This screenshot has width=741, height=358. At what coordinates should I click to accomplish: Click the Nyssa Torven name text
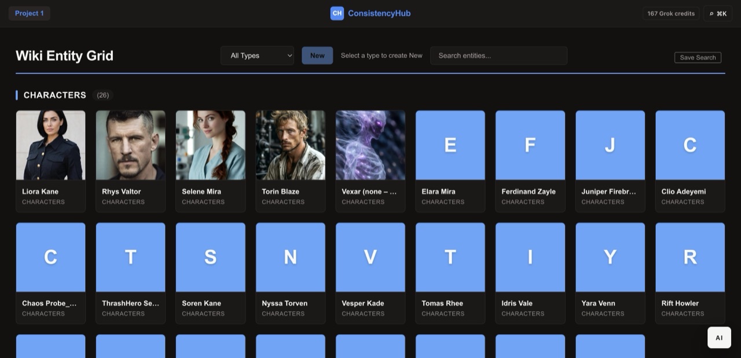click(284, 303)
